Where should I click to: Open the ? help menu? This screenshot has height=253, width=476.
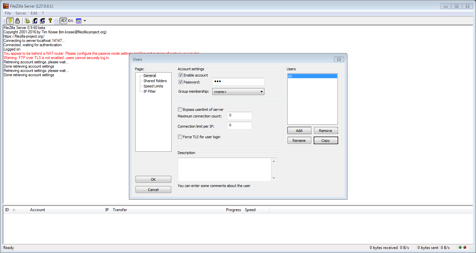tap(43, 13)
